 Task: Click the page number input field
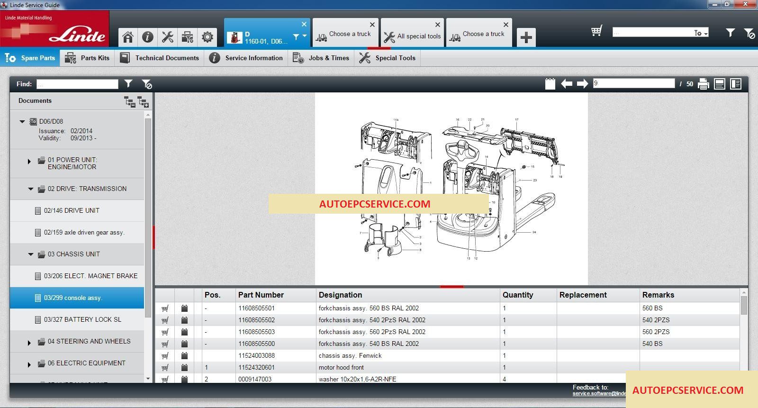[634, 83]
